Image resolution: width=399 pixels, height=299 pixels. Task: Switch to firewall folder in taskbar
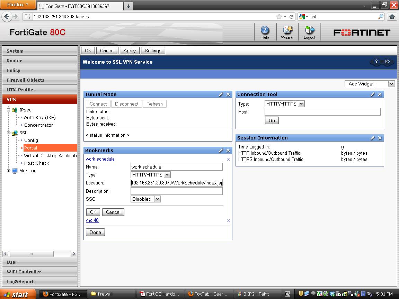[112, 294]
